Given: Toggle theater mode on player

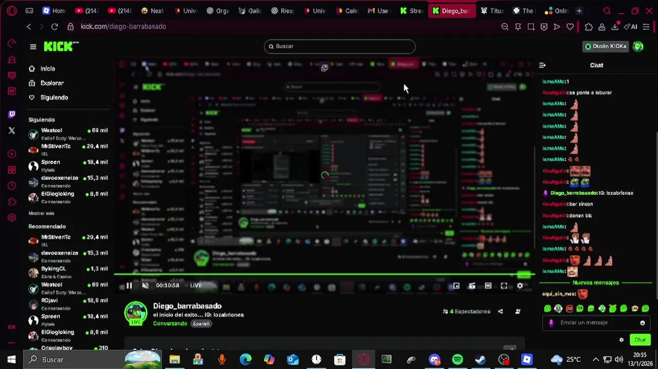Looking at the screenshot, I should click(x=488, y=286).
